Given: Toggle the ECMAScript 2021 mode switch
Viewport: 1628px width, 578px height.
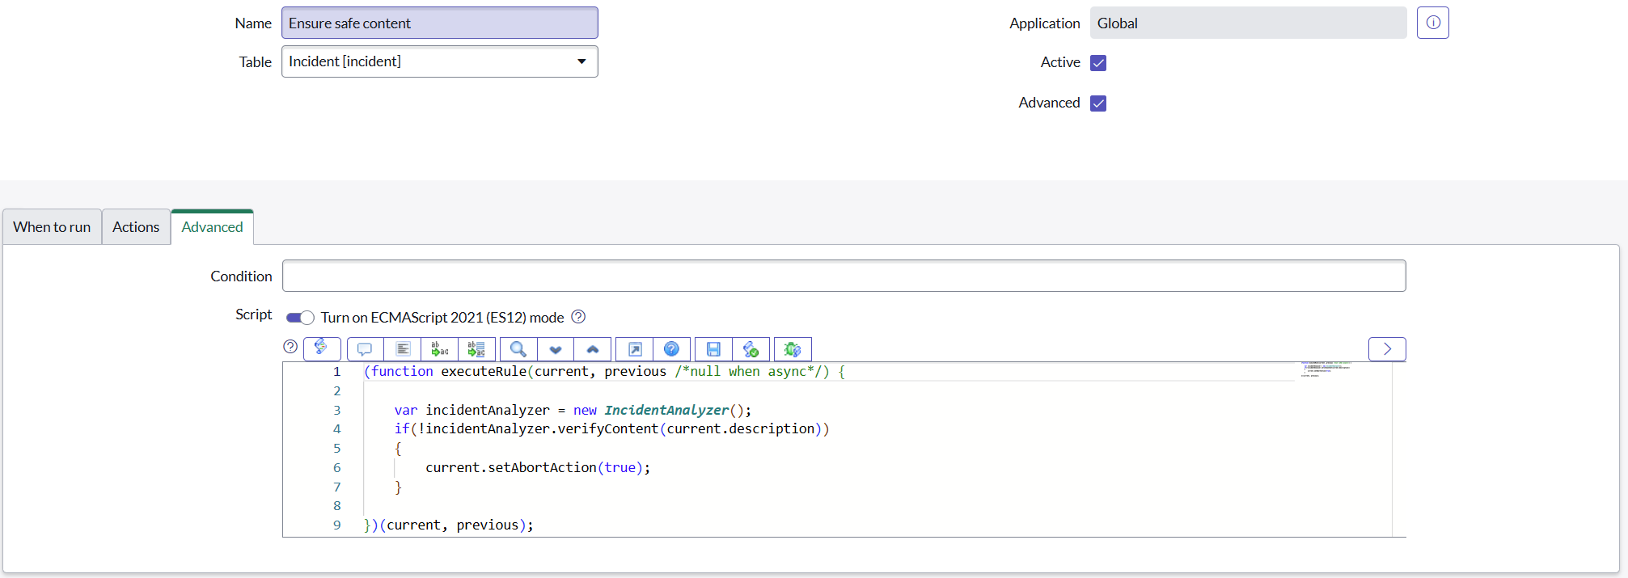Looking at the screenshot, I should pos(300,318).
